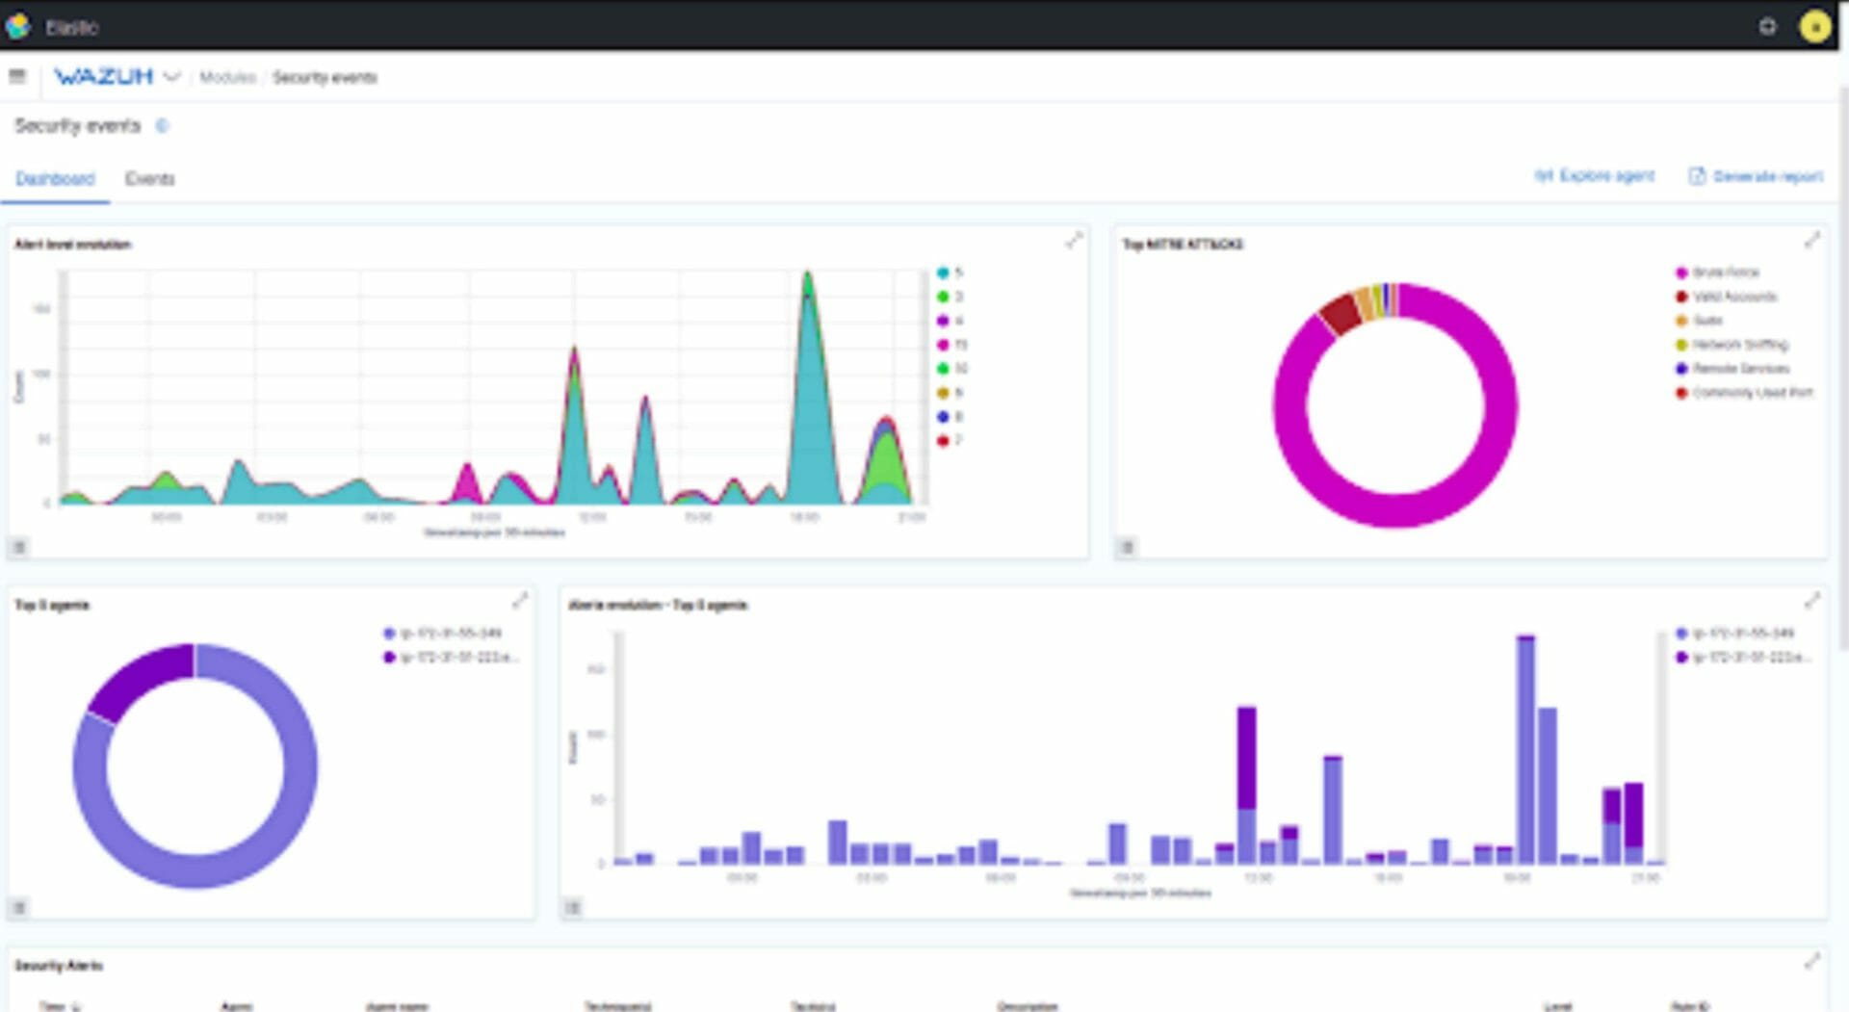
Task: Click the help icon in top bar
Action: pyautogui.click(x=1767, y=27)
